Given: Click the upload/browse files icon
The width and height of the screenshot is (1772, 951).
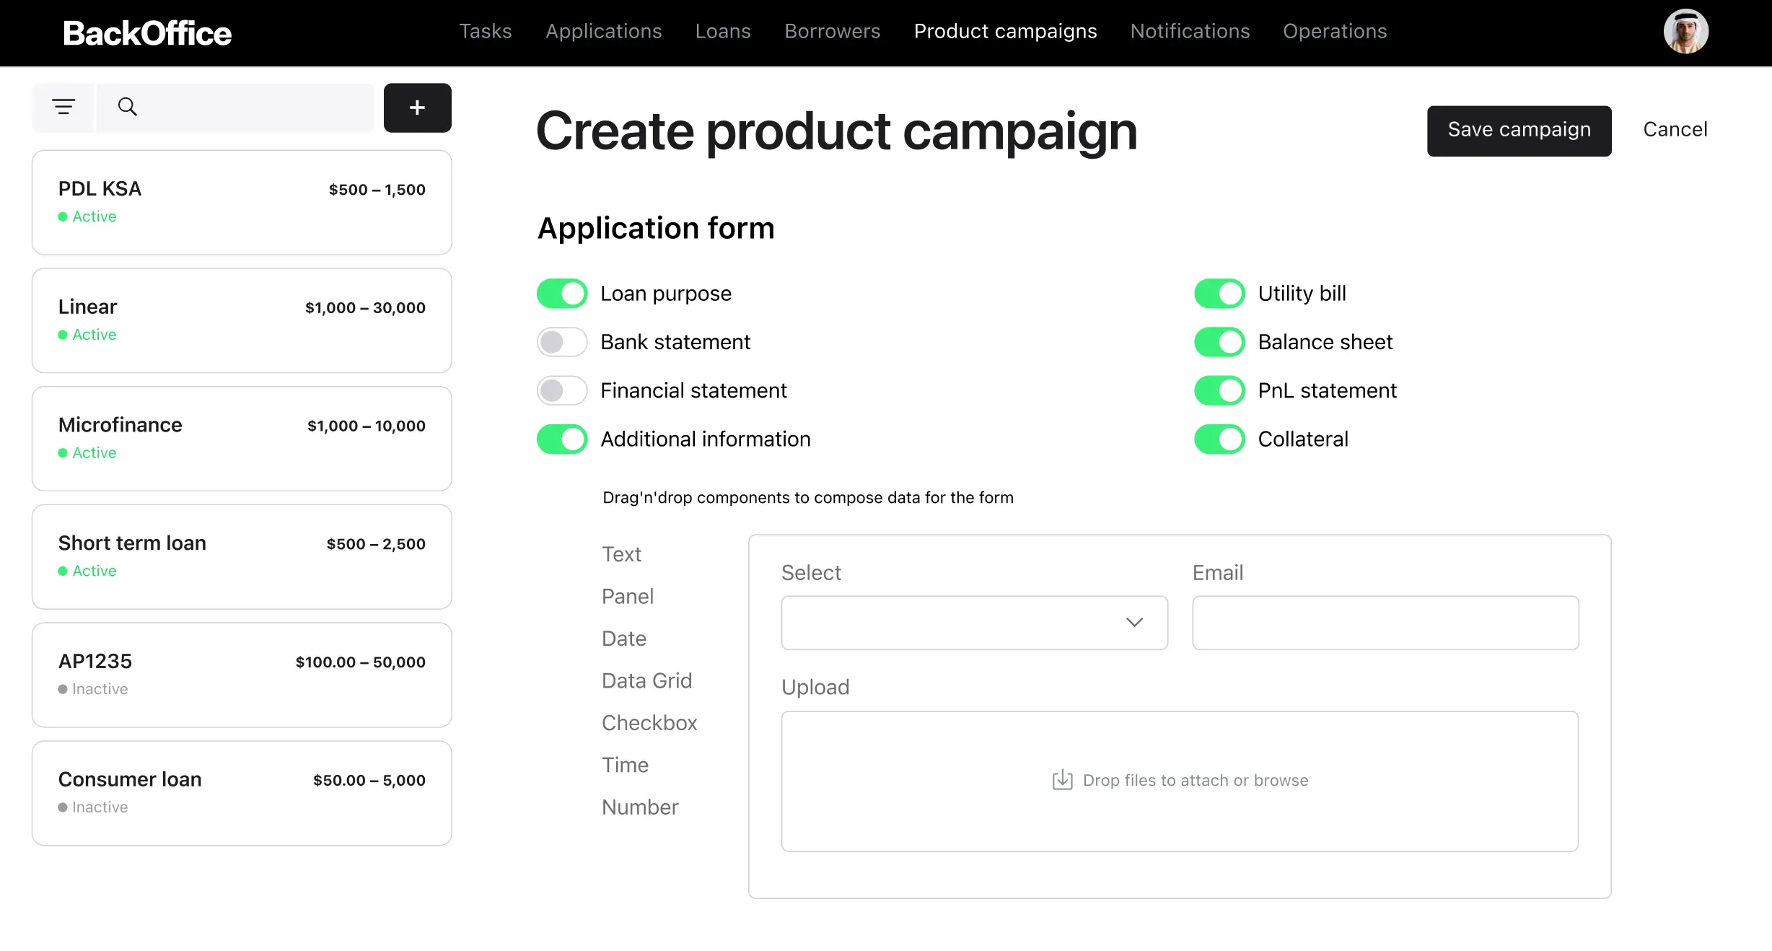Looking at the screenshot, I should pos(1061,779).
